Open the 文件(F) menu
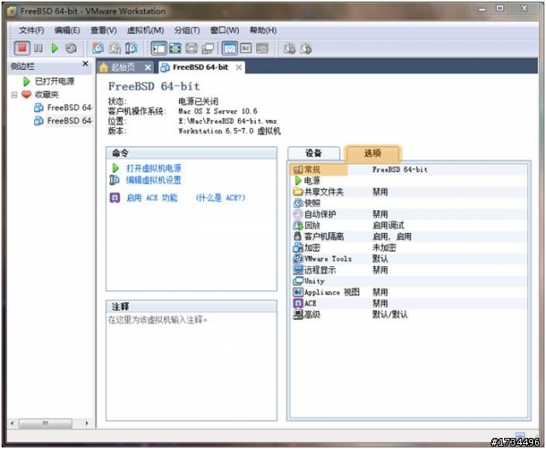The width and height of the screenshot is (546, 449). pyautogui.click(x=32, y=31)
